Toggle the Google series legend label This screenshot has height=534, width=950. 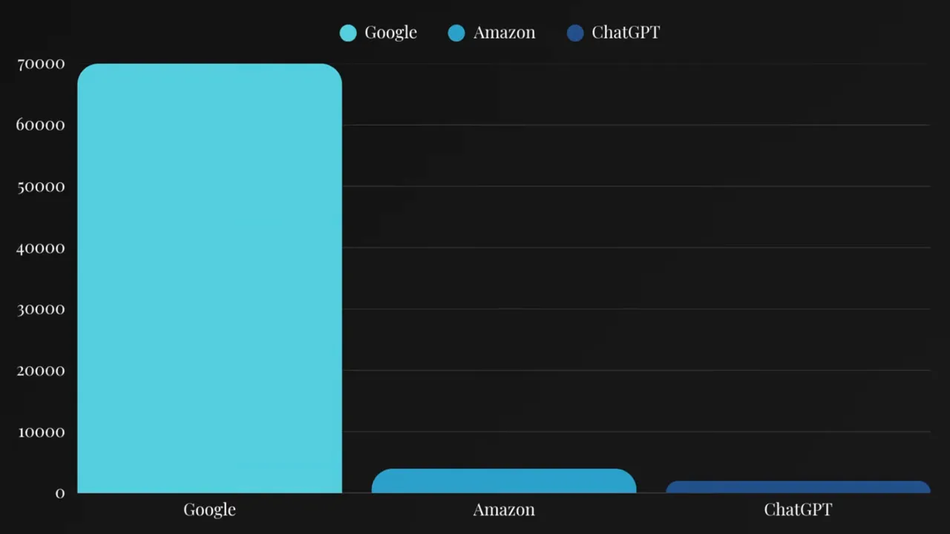tap(390, 33)
